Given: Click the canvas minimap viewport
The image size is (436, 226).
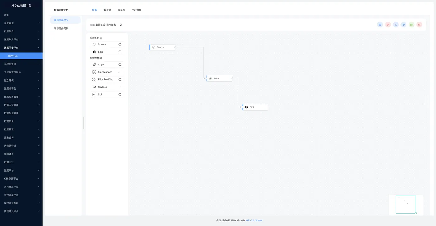Looking at the screenshot, I should (x=405, y=205).
